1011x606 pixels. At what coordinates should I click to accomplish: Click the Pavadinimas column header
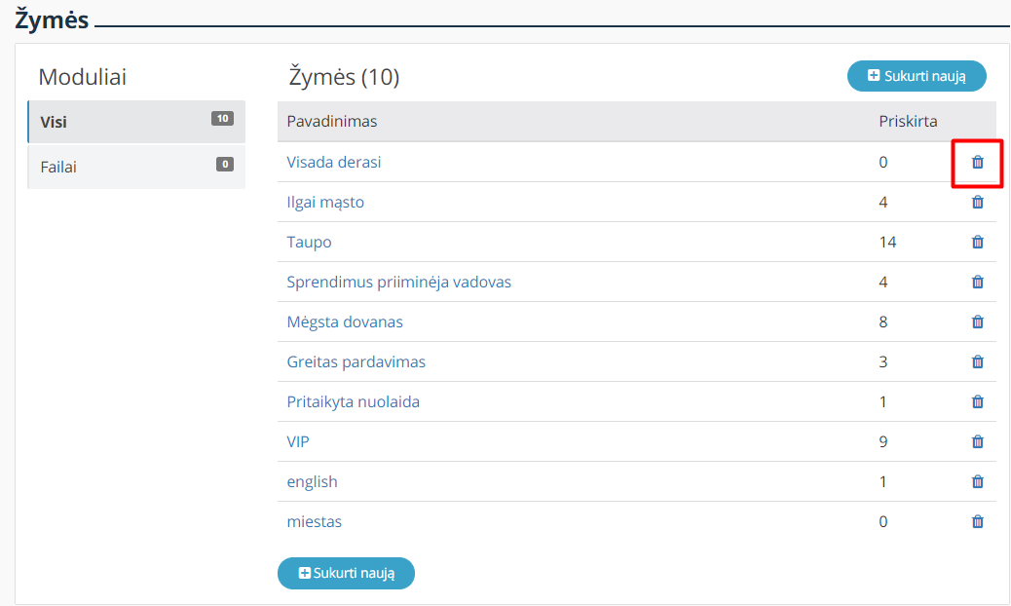[x=332, y=121]
